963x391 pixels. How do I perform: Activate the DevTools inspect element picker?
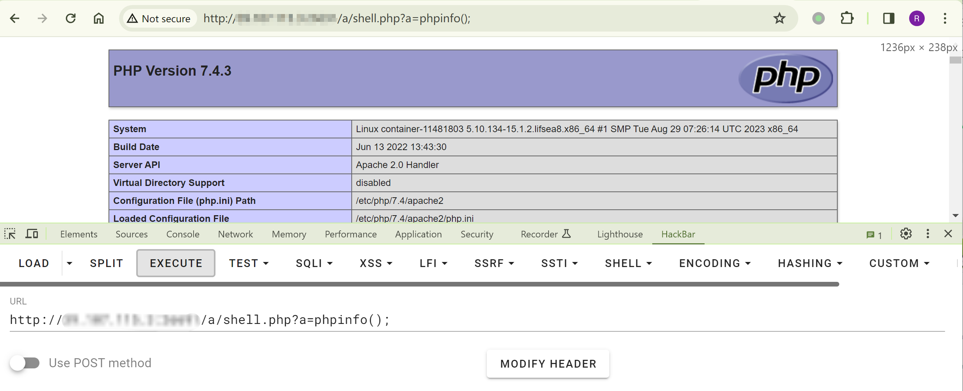coord(10,234)
